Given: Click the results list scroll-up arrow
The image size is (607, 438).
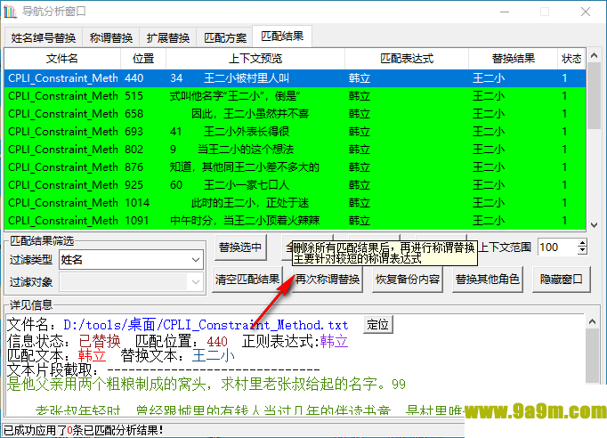Looking at the screenshot, I should point(594,55).
